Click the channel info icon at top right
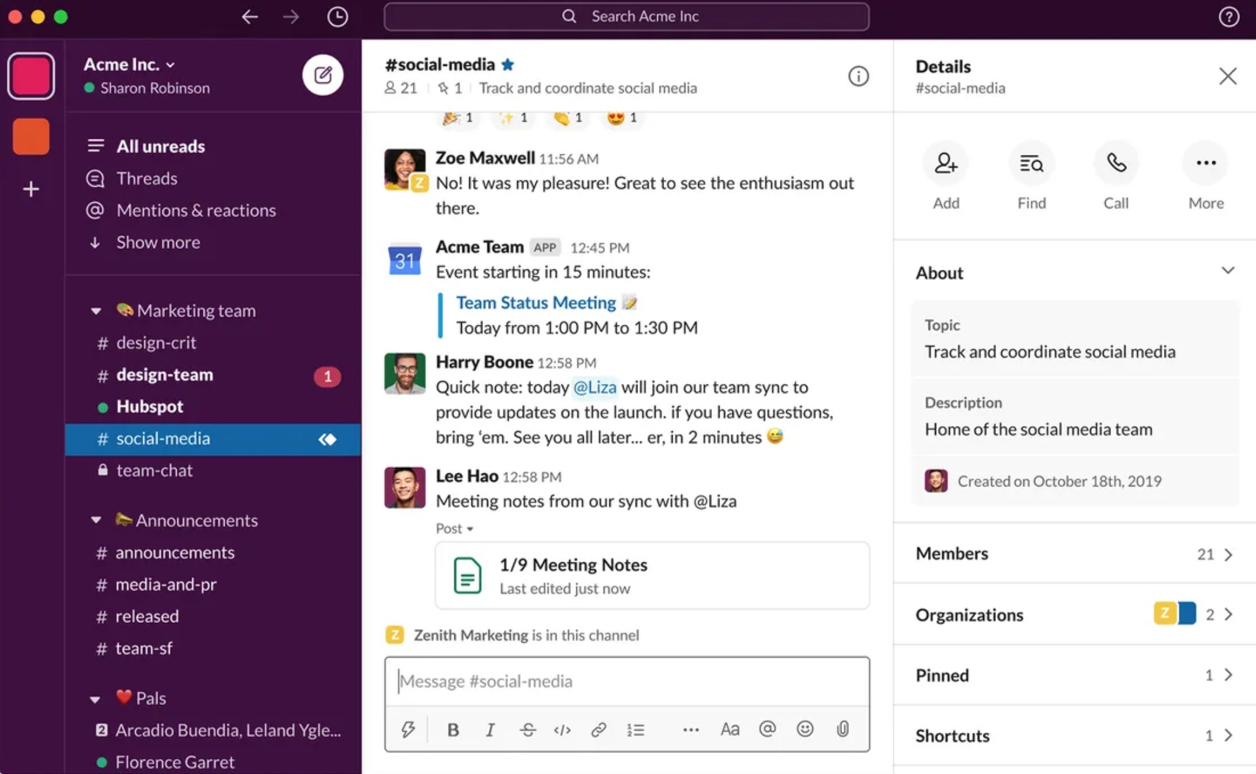Screen dimensions: 1256x774 coord(860,77)
